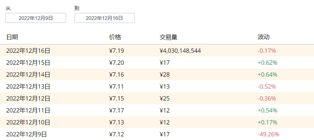The height and width of the screenshot is (140, 314).
Task: Click the 价格 column header
Action: click(x=115, y=37)
